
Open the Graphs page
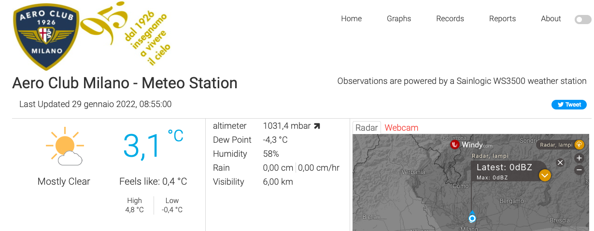click(399, 19)
